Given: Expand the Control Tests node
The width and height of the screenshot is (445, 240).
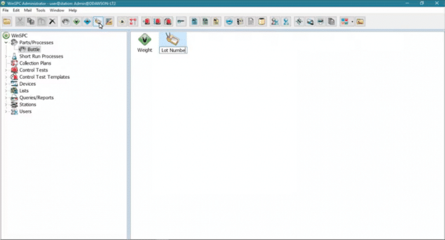Looking at the screenshot, I should click(6, 70).
